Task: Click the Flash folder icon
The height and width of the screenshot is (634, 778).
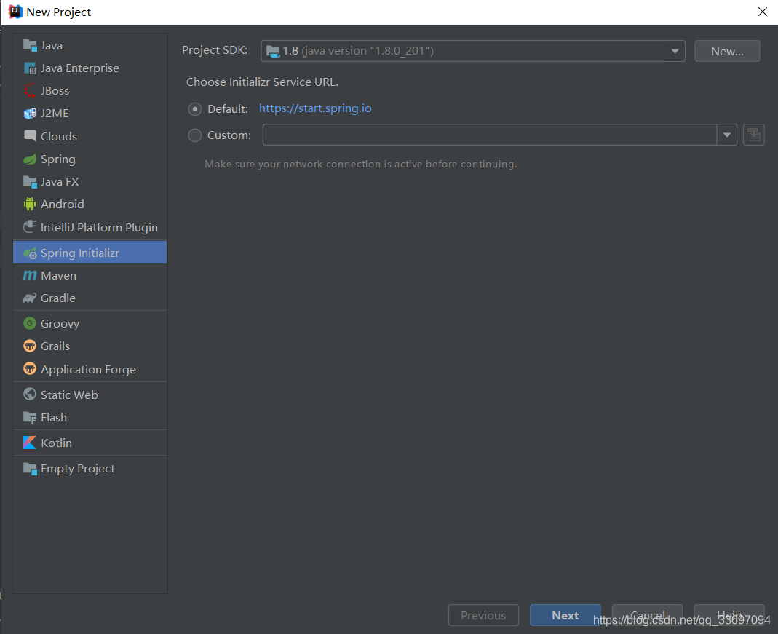Action: pos(30,418)
